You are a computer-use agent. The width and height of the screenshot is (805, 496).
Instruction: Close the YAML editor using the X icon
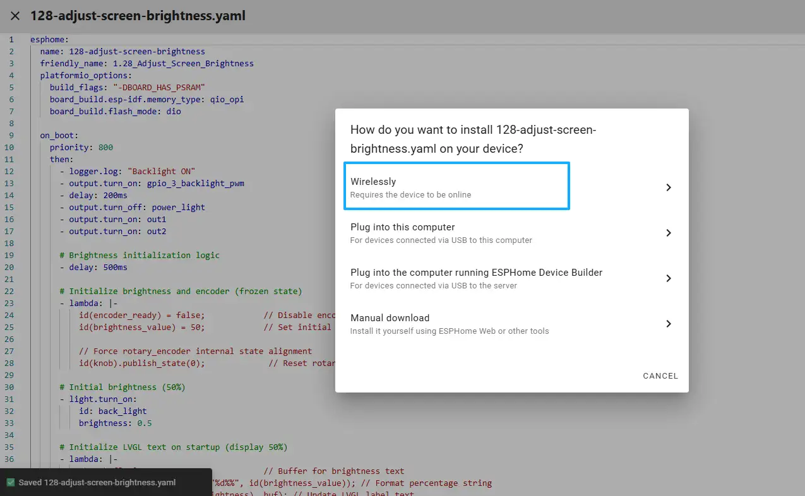[x=15, y=16]
